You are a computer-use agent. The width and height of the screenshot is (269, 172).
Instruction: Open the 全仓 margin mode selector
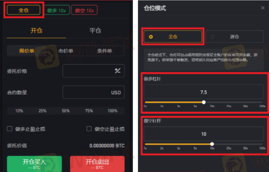click(x=23, y=10)
